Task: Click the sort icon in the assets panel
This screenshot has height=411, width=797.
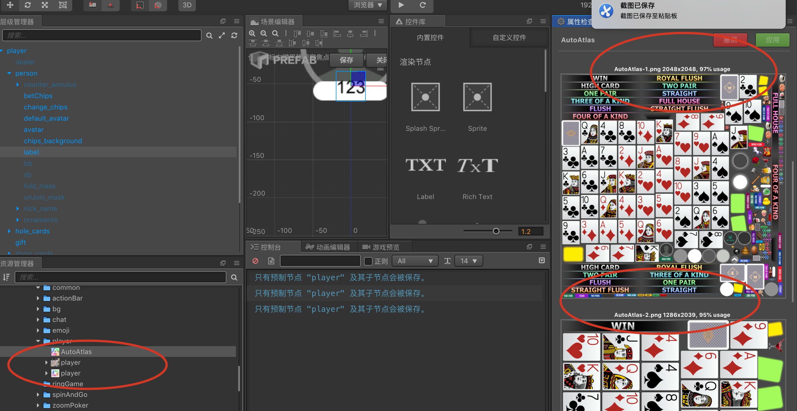Action: point(6,277)
